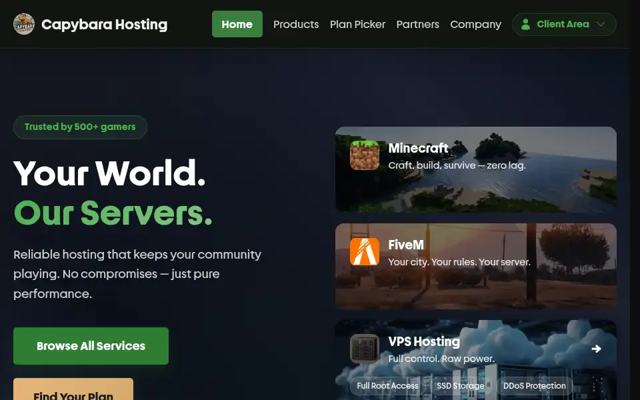Image resolution: width=640 pixels, height=400 pixels.
Task: Click the Trusted by 500+ gamers badge
Action: point(80,127)
